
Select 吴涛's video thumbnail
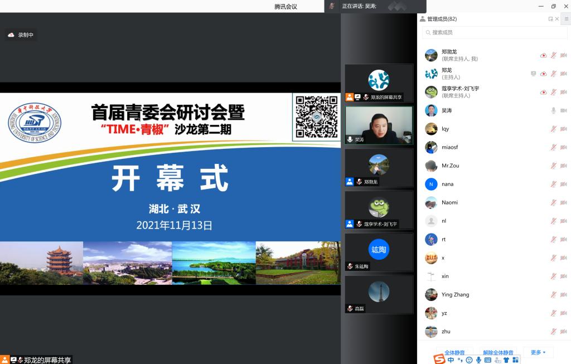click(x=379, y=125)
